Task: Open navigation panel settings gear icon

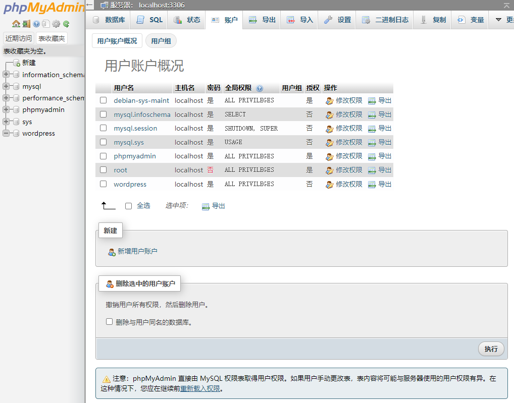Action: coord(56,24)
